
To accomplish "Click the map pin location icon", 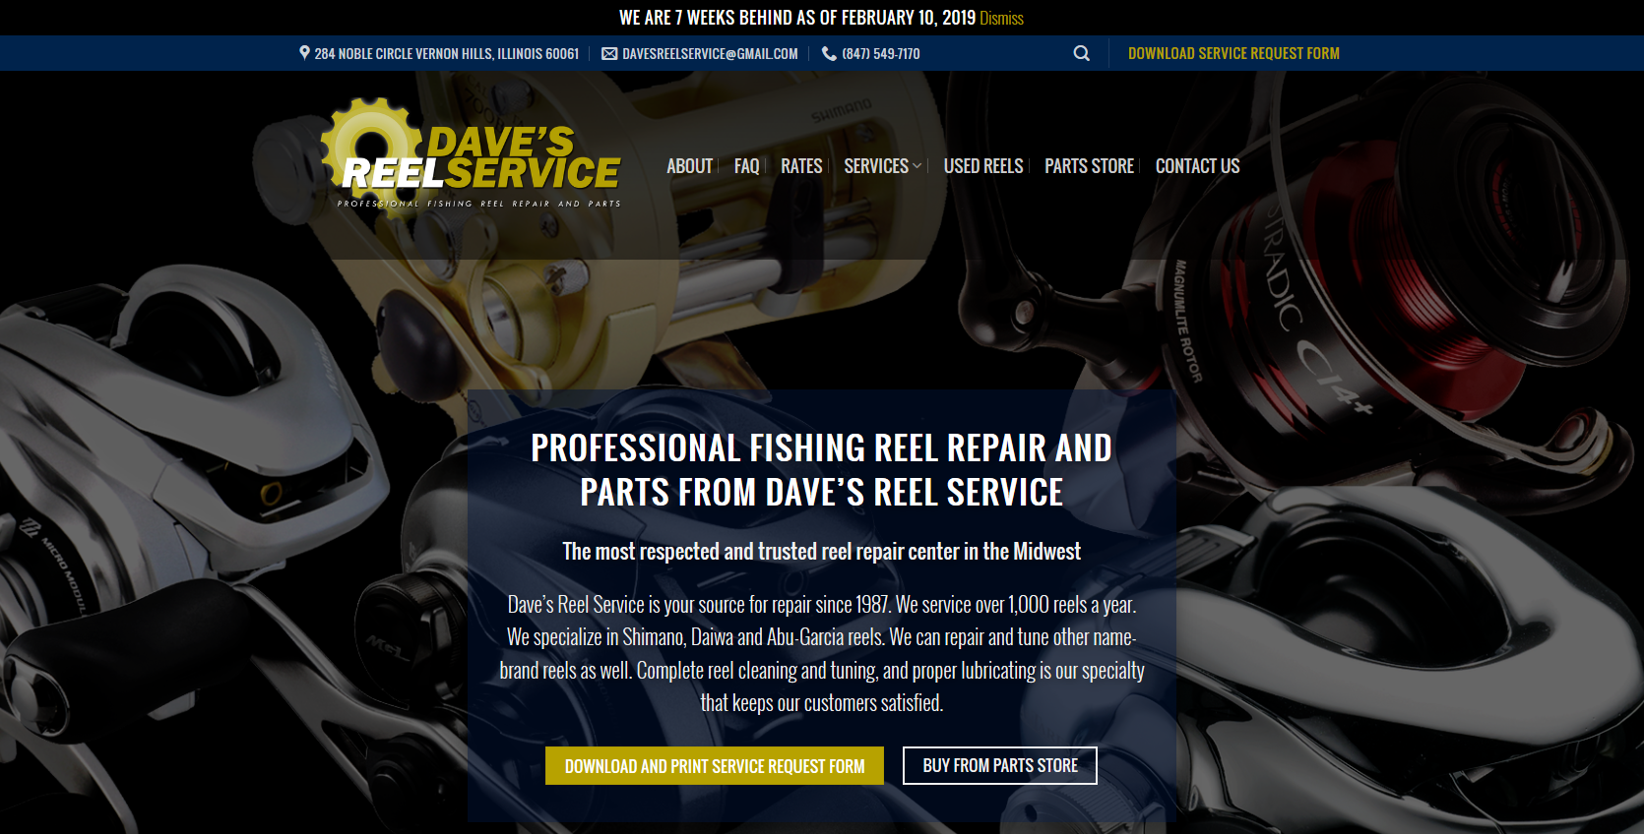I will tap(304, 52).
